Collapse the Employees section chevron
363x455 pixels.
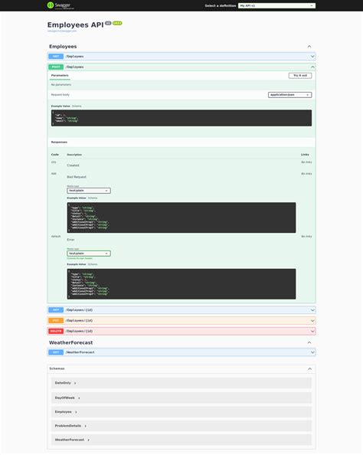[309, 47]
